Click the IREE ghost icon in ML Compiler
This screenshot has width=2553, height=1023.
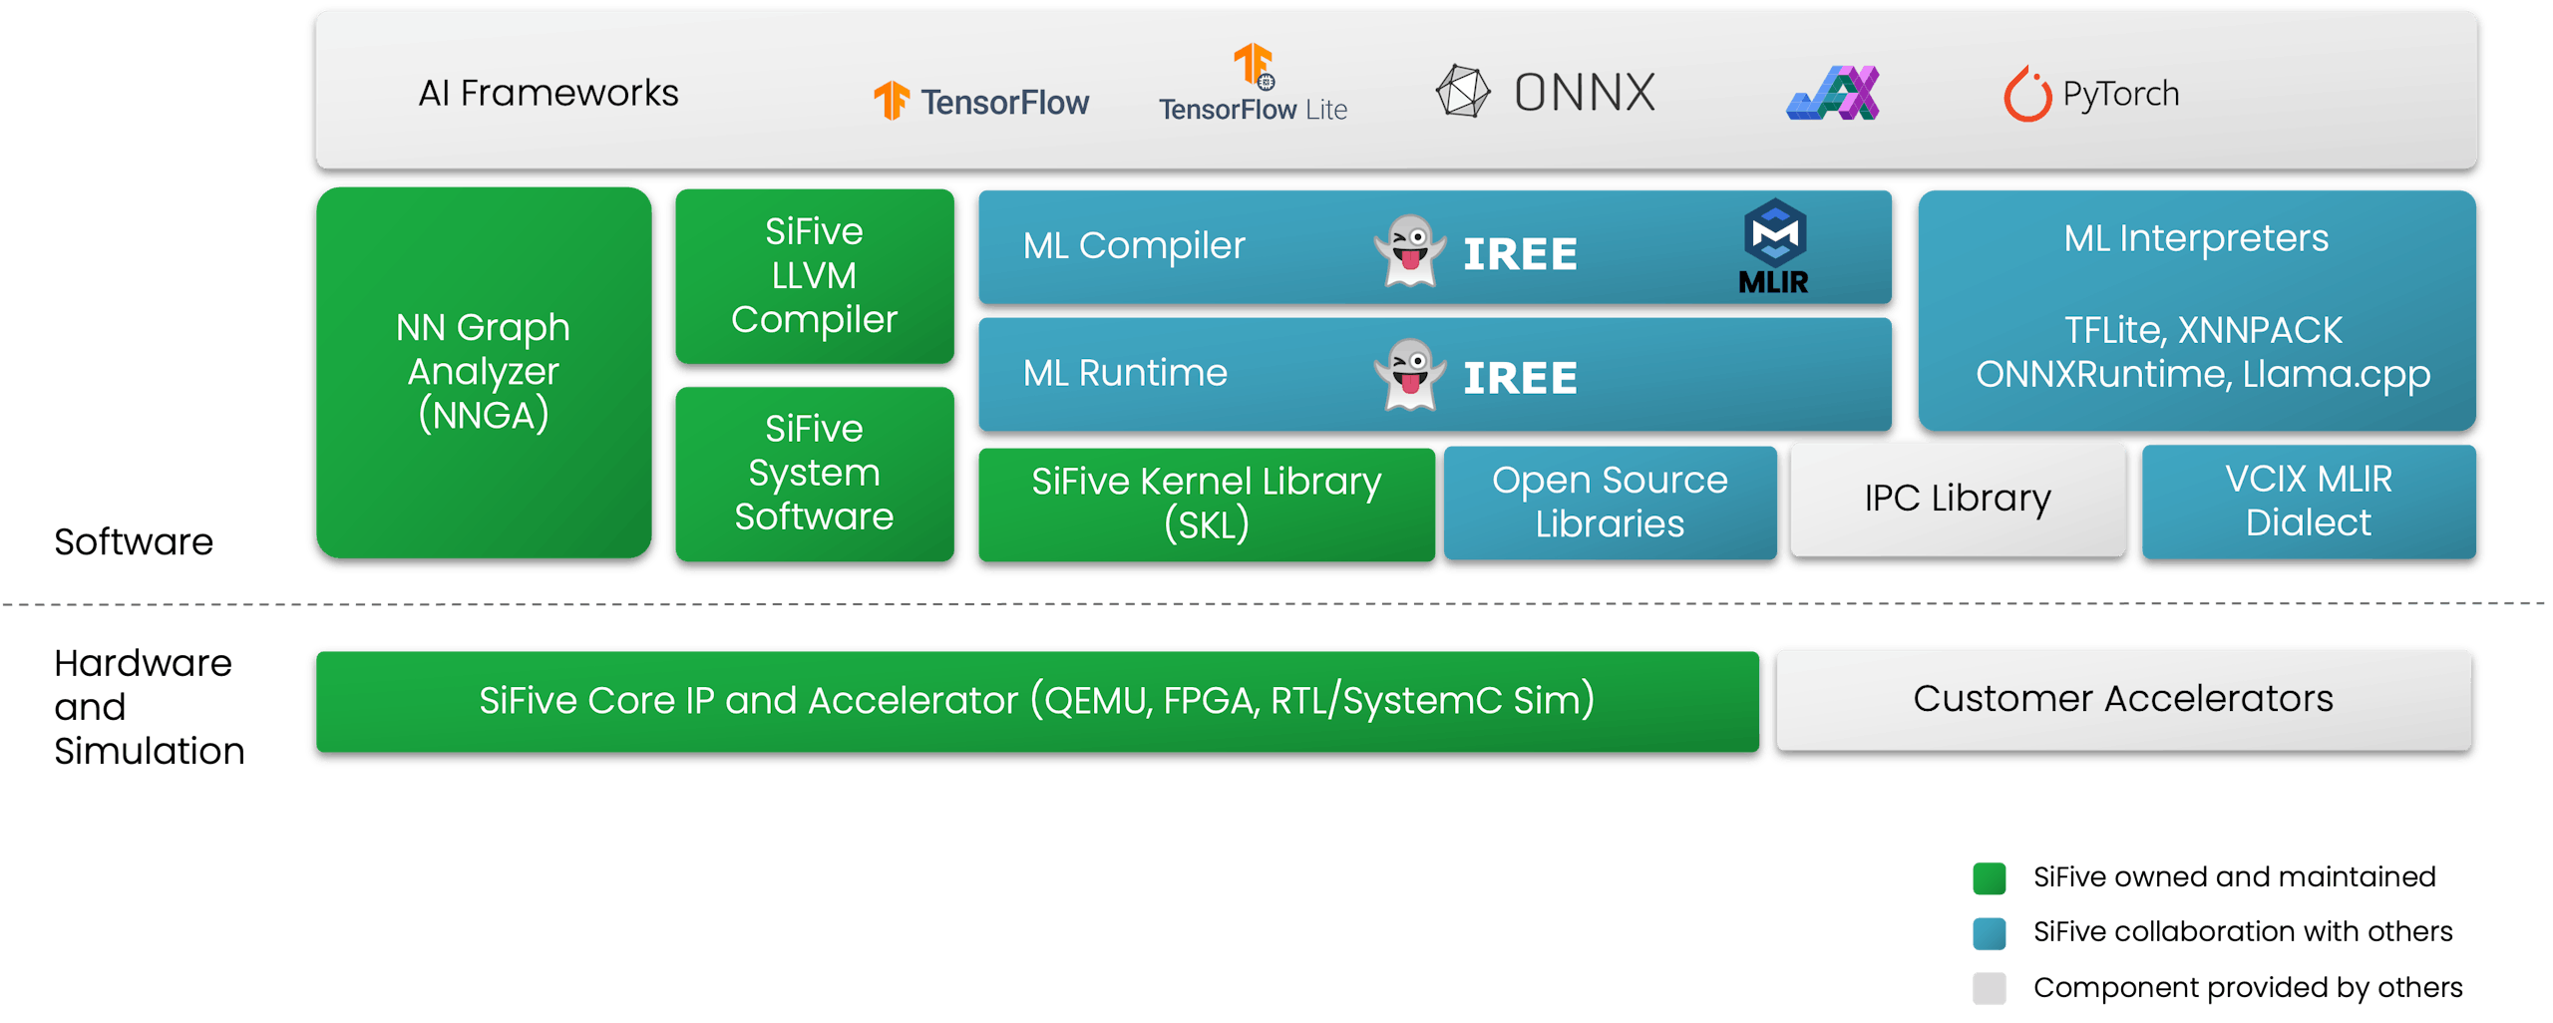coord(1409,250)
